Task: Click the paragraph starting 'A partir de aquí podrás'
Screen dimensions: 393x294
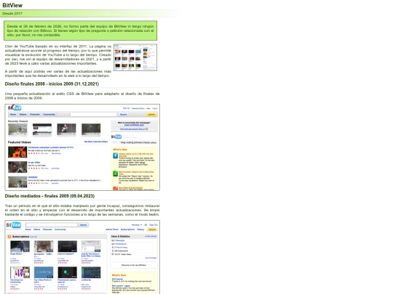Action: pos(58,73)
